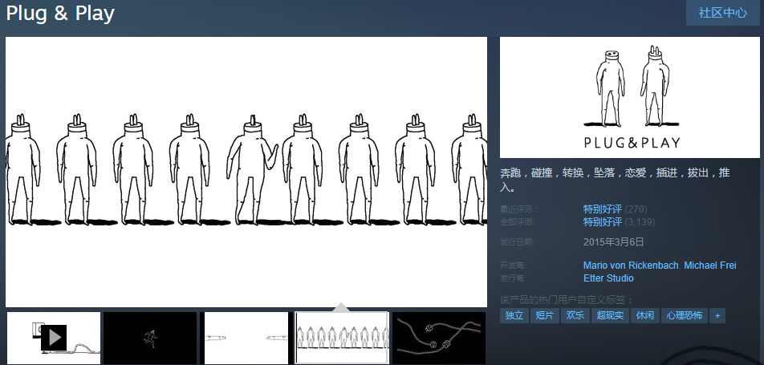Open developer Mario von Rickenbach link
This screenshot has width=764, height=365.
631,266
